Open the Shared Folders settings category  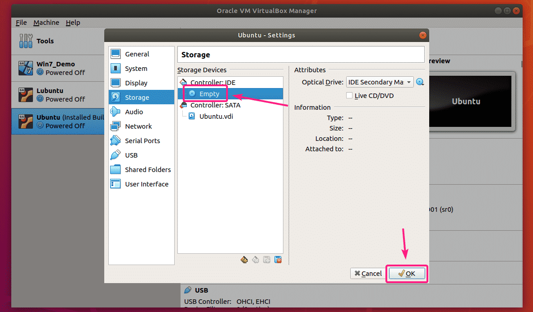pyautogui.click(x=141, y=169)
